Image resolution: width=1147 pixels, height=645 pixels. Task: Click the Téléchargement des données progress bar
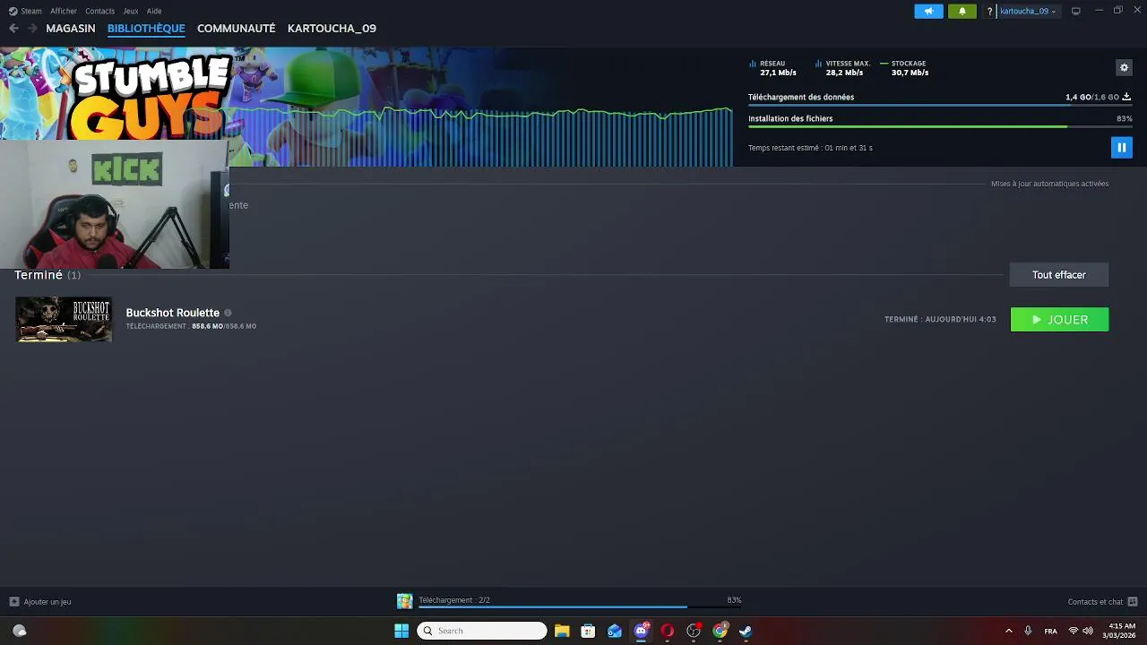click(939, 105)
